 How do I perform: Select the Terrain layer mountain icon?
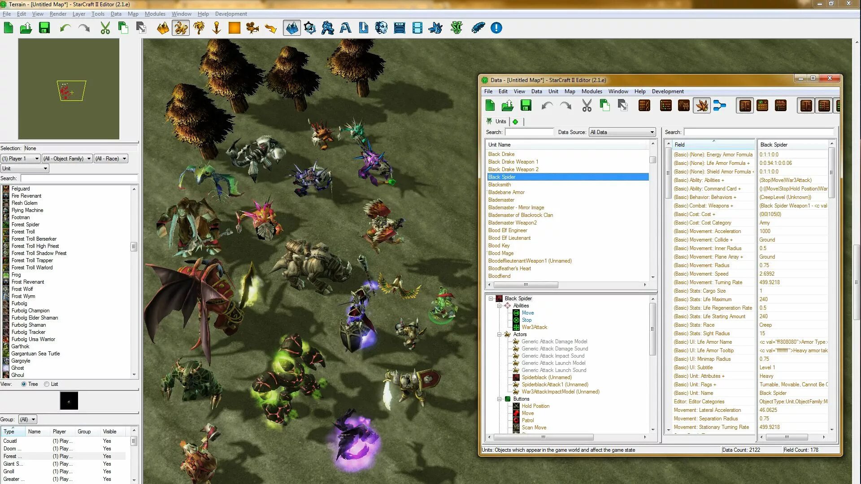163,28
